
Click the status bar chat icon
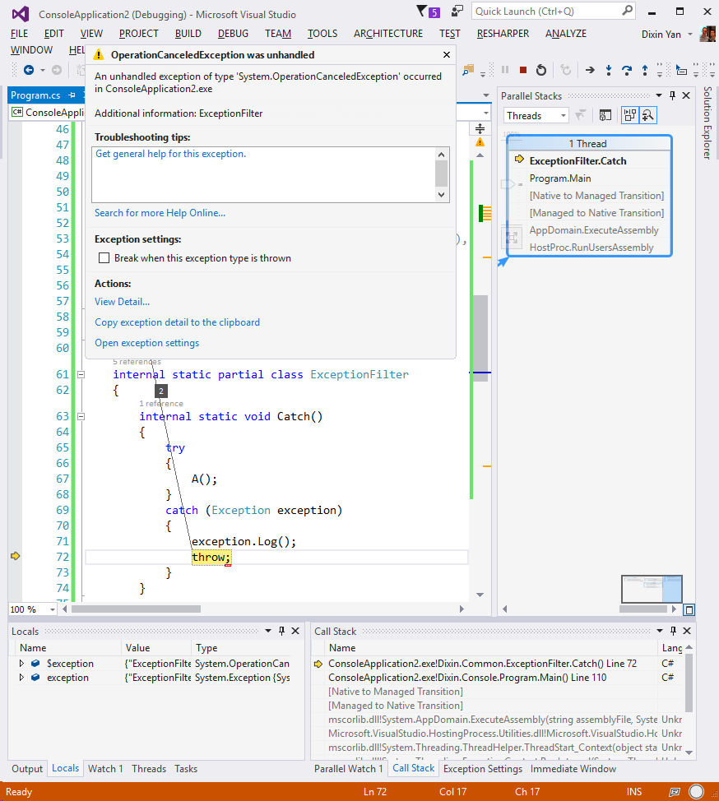click(675, 791)
